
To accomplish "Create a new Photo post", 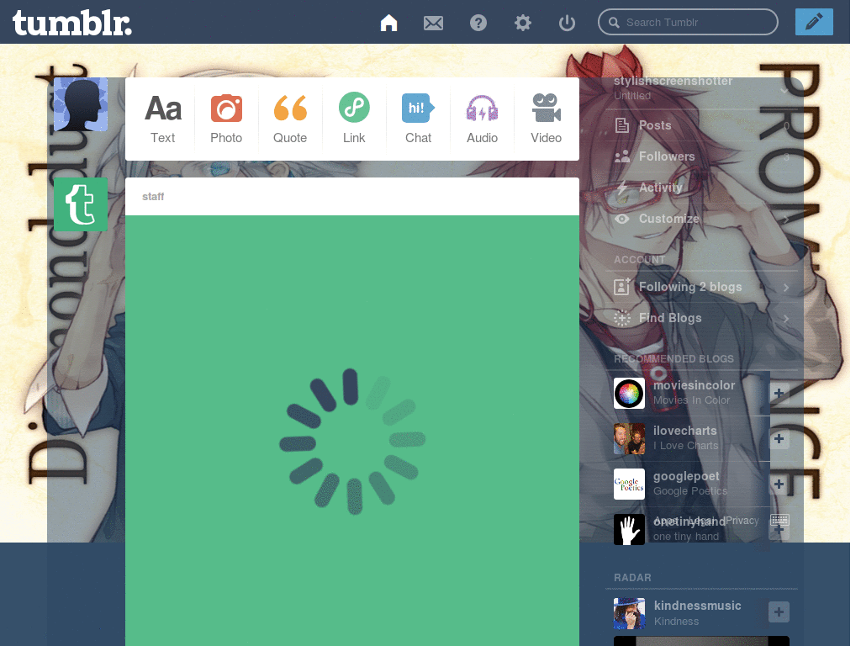I will pyautogui.click(x=226, y=119).
